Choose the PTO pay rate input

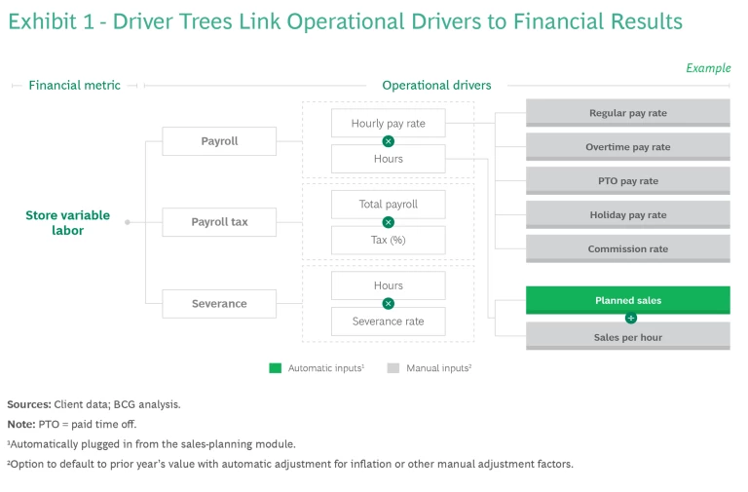(x=627, y=181)
